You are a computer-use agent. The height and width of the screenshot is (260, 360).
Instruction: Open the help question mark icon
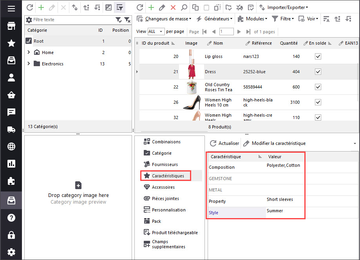(11, 218)
